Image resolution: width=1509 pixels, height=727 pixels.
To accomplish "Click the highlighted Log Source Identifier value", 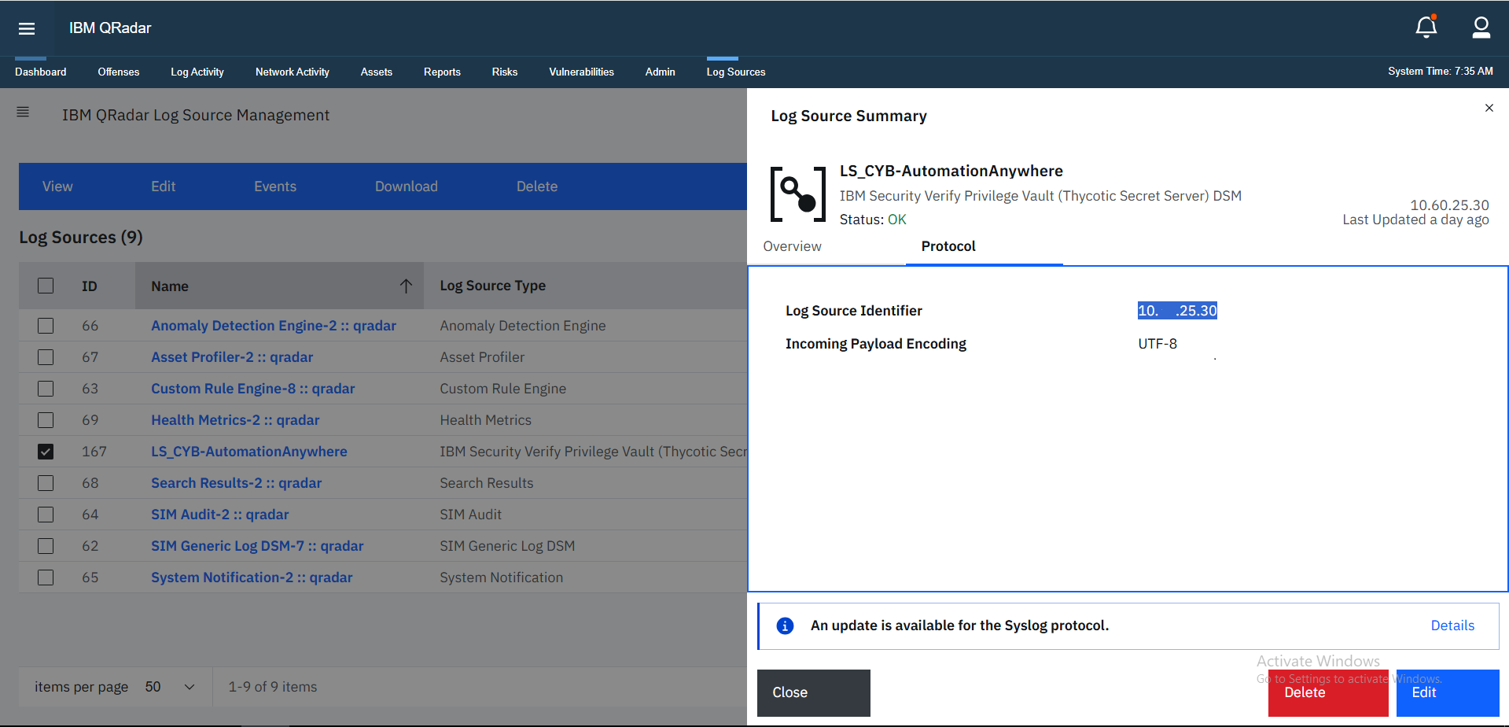I will [x=1176, y=311].
